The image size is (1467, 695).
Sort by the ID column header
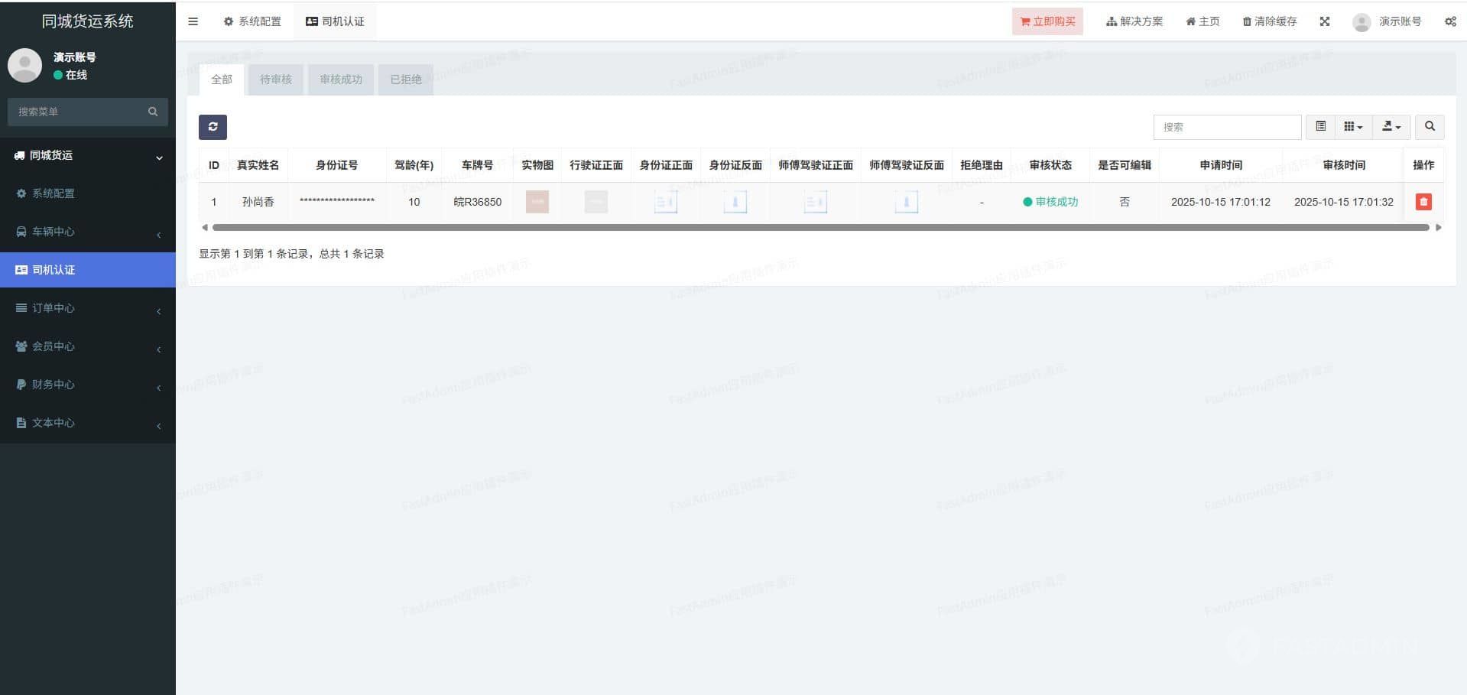[214, 165]
